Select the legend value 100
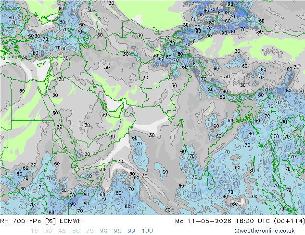Viewport: 305px width, 235px height. (147, 231)
